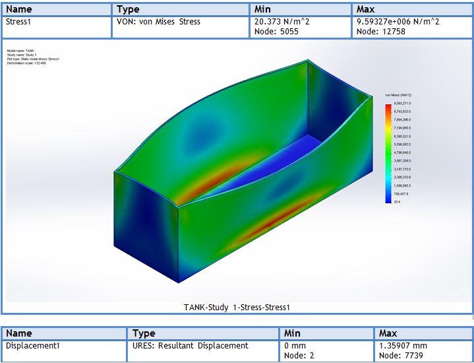Viewport: 474px width, 363px height.
Task: Click 'Node: 2' in displacement Min cell
Action: 299,356
